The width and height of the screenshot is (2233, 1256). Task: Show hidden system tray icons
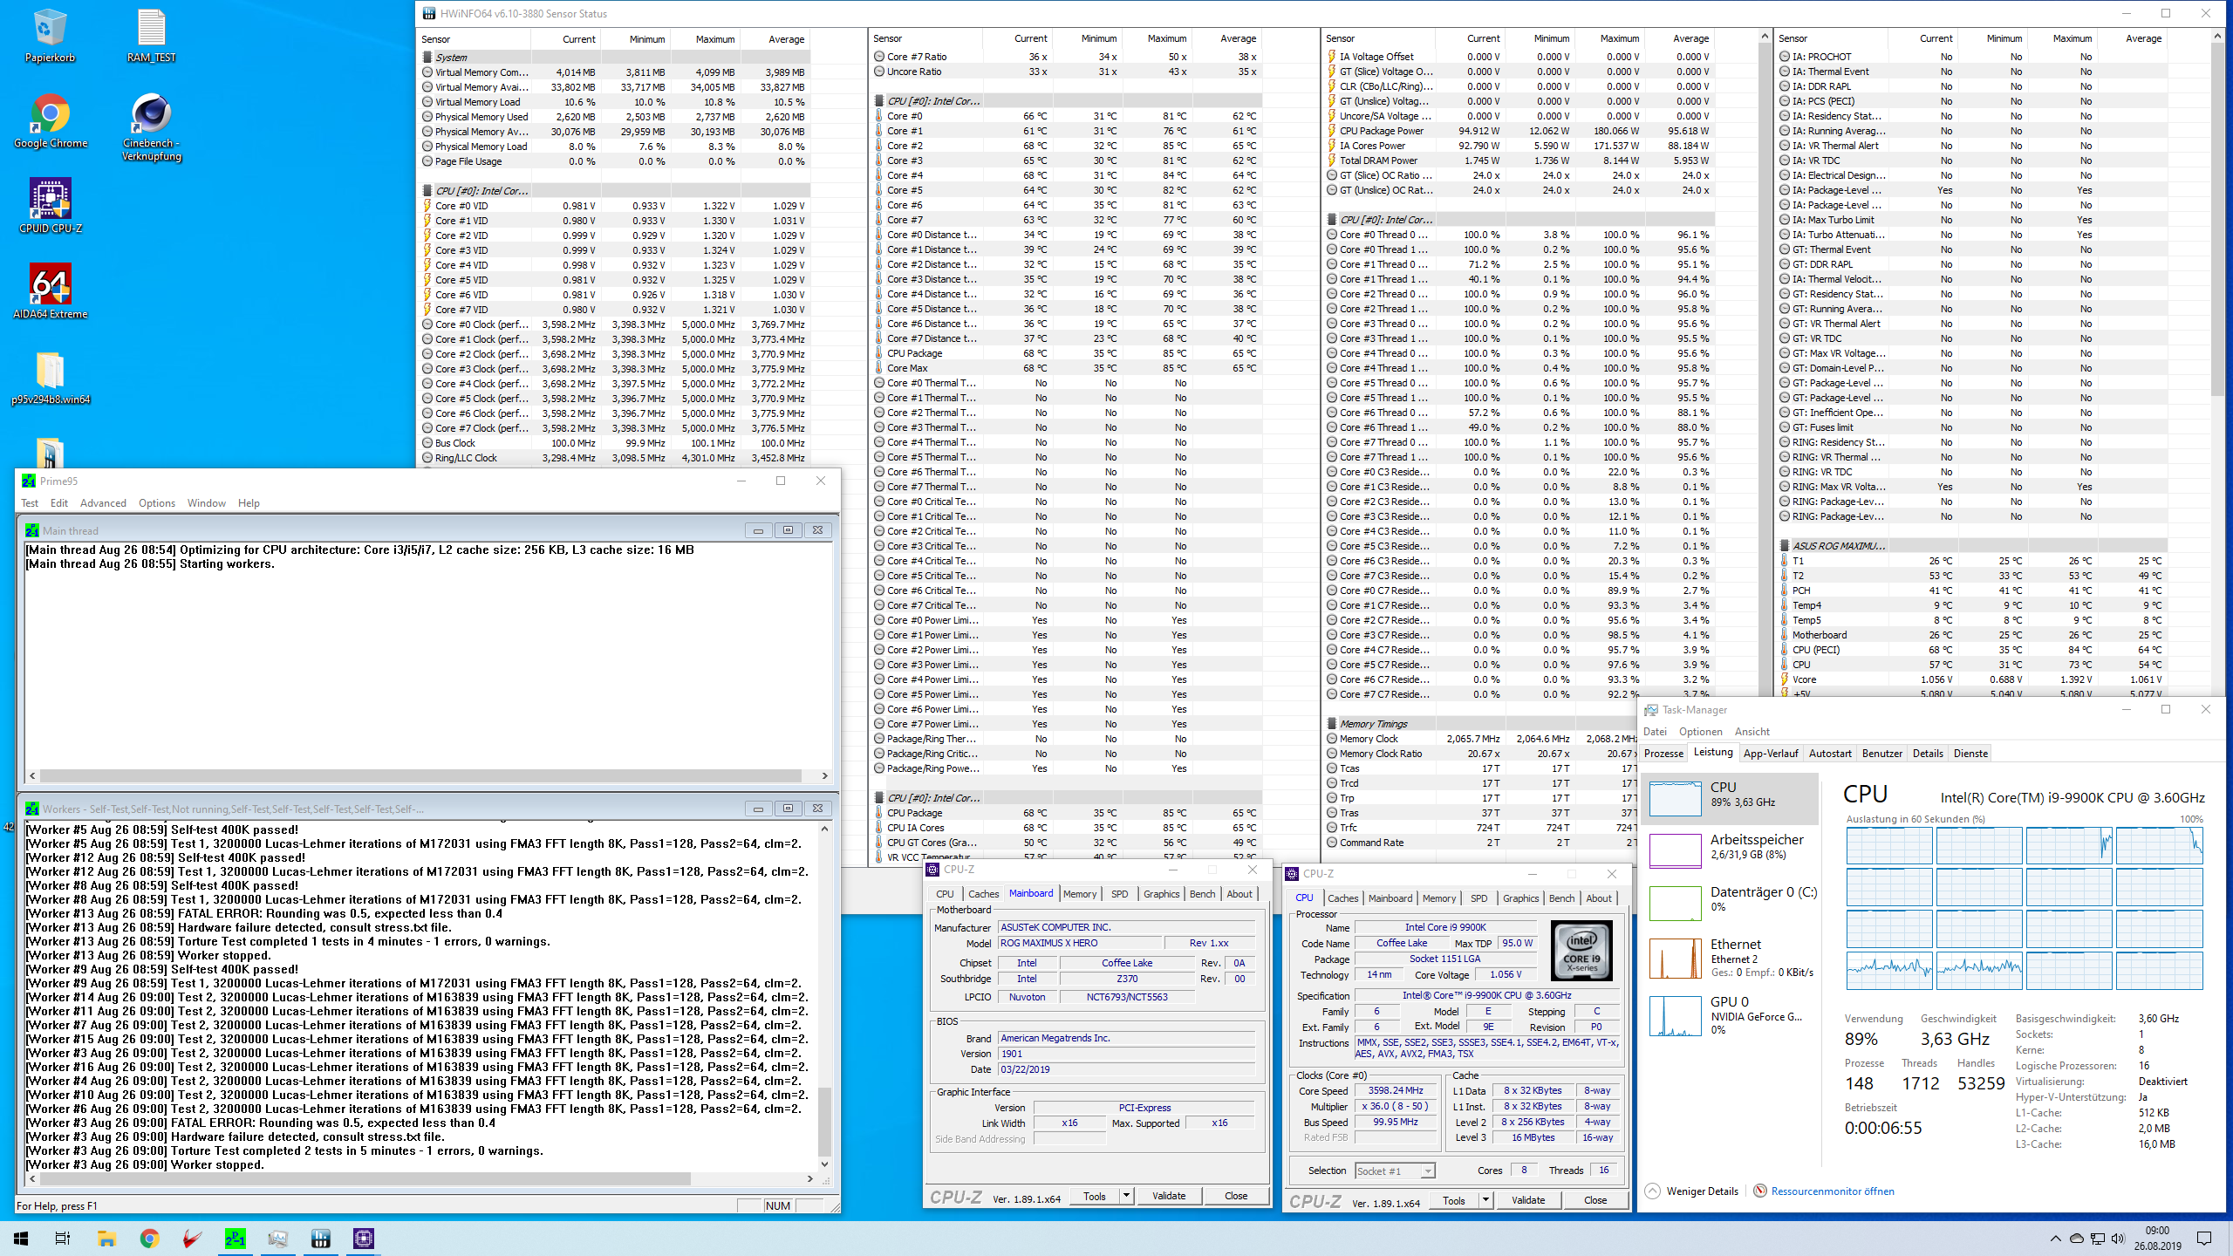[x=2055, y=1239]
